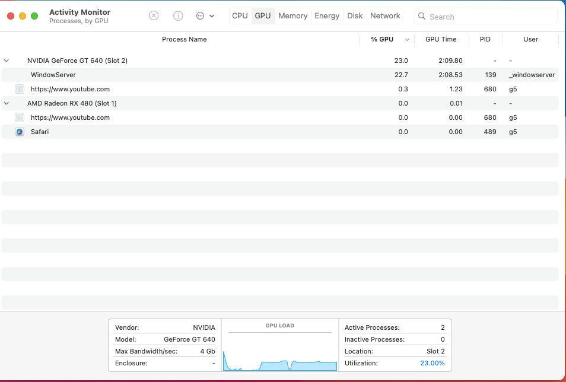Click PID 139 in WindowServer row
The height and width of the screenshot is (382, 566).
pos(491,75)
